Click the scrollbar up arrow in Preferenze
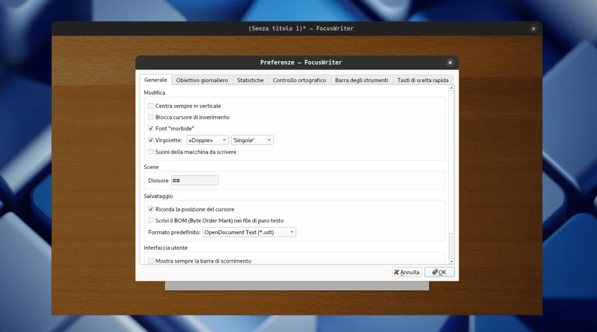This screenshot has width=597, height=332. coord(452,88)
